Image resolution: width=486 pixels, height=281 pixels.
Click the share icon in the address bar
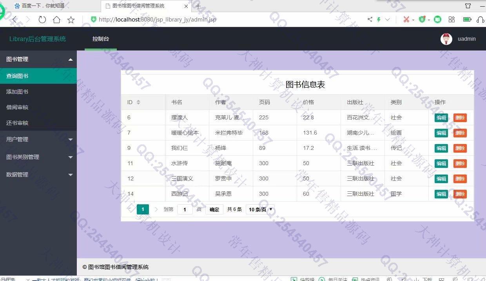coord(370,19)
